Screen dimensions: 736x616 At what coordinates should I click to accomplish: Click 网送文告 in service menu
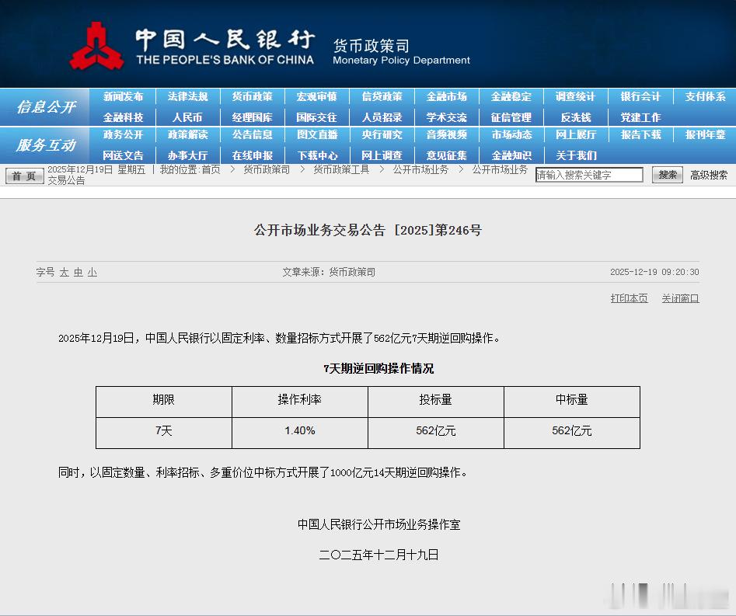tap(123, 155)
